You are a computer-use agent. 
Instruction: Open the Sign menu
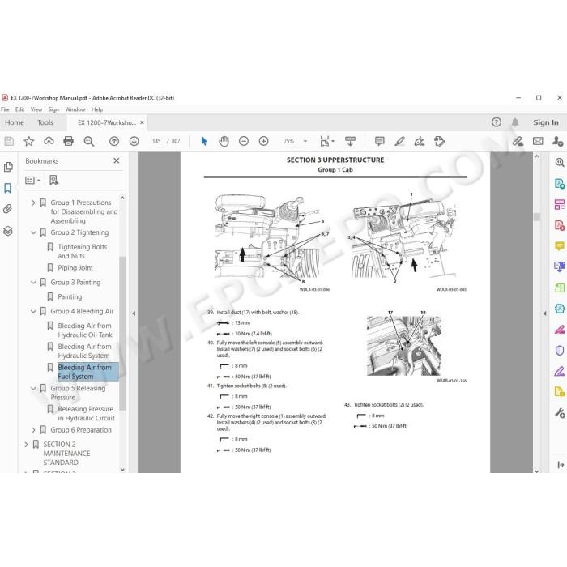coord(53,109)
